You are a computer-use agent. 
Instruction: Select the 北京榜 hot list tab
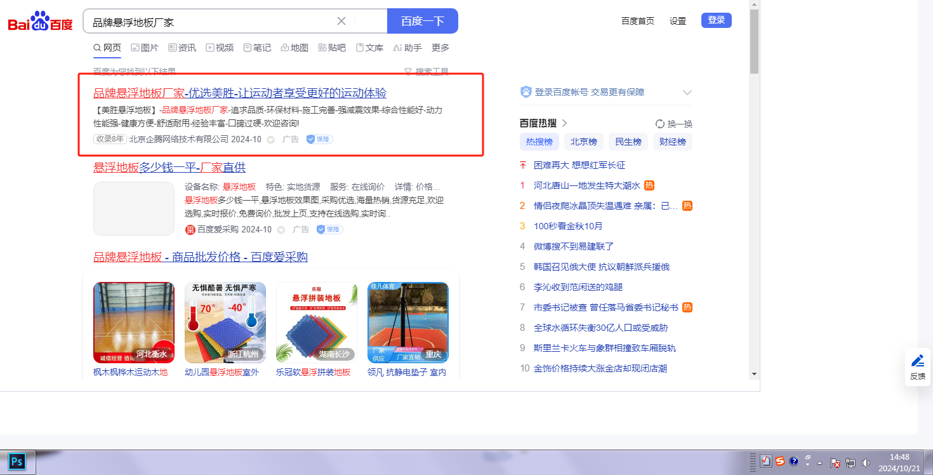(584, 142)
